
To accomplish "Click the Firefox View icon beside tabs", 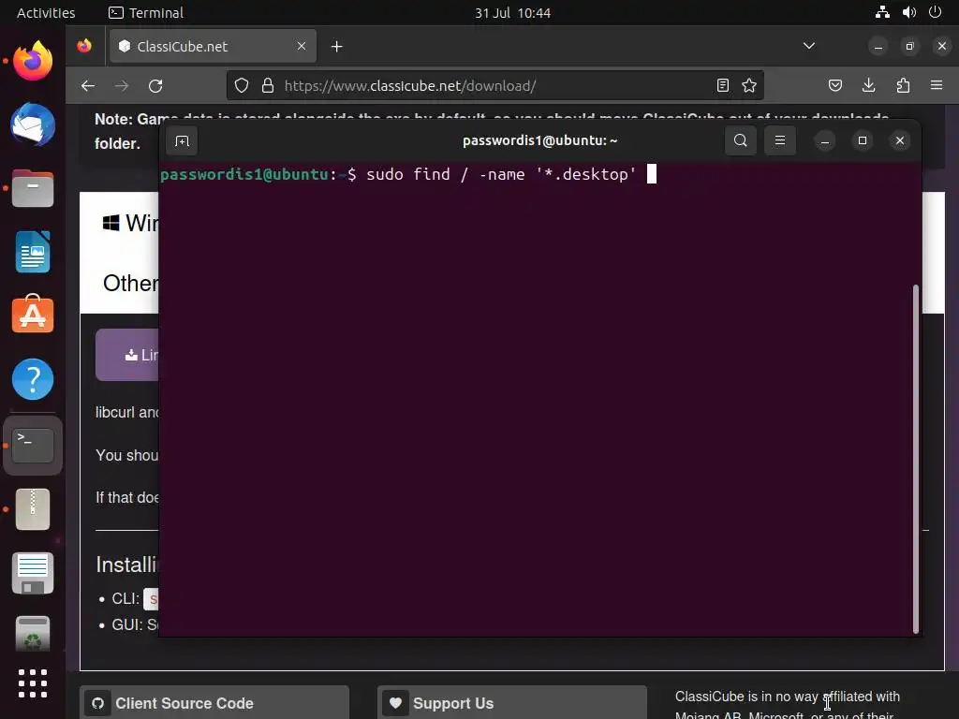I will 84,46.
